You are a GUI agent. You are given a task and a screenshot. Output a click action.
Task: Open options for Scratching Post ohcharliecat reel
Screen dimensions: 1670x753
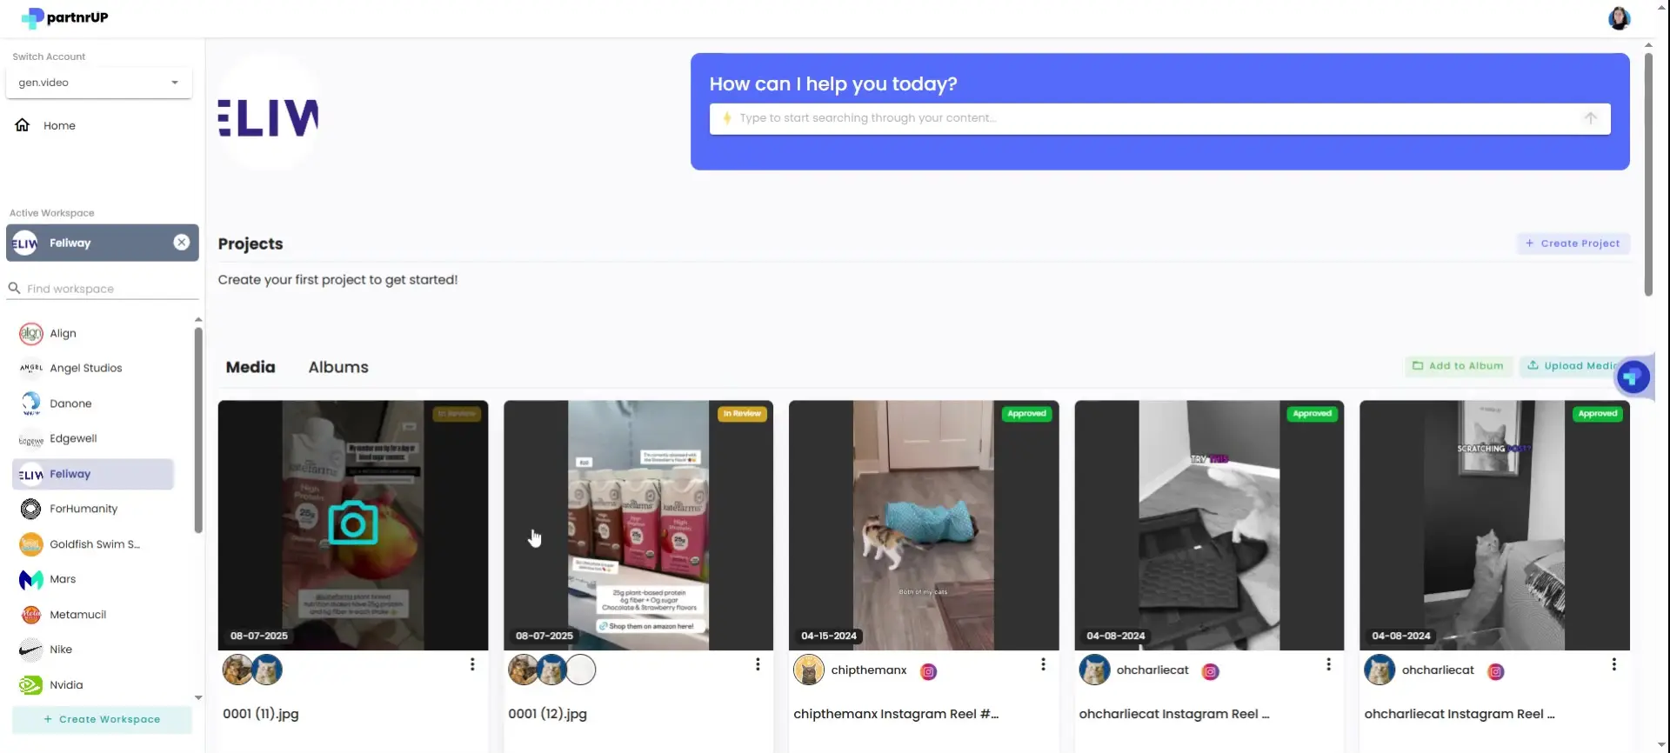coord(1613,664)
